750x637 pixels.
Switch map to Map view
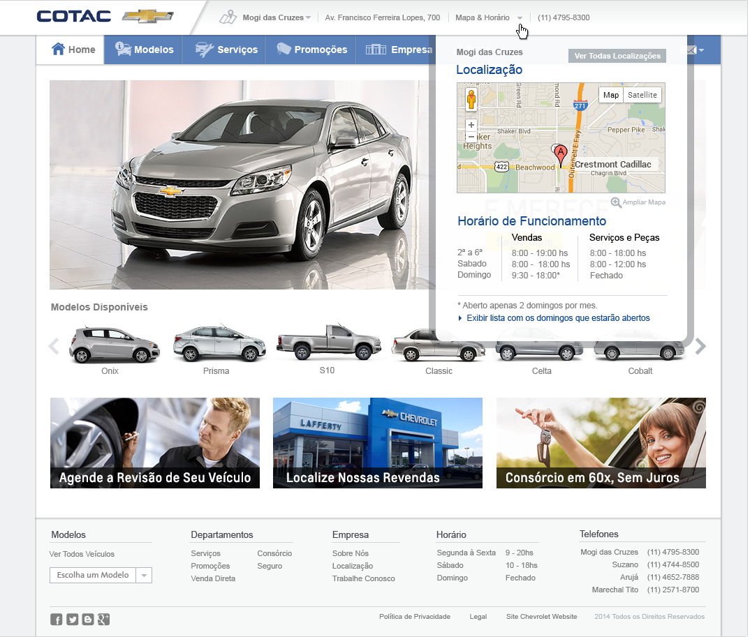(x=611, y=95)
